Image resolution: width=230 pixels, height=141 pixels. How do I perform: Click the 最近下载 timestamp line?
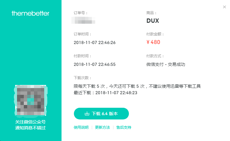[x=105, y=93]
